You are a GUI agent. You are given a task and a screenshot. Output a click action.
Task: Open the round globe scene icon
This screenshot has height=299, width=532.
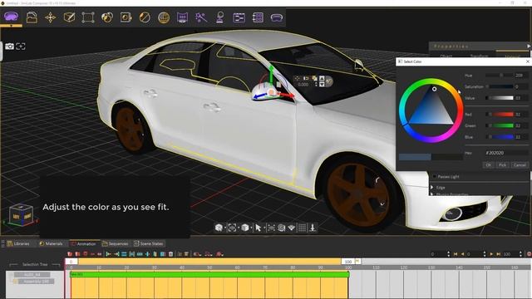pyautogui.click(x=164, y=17)
